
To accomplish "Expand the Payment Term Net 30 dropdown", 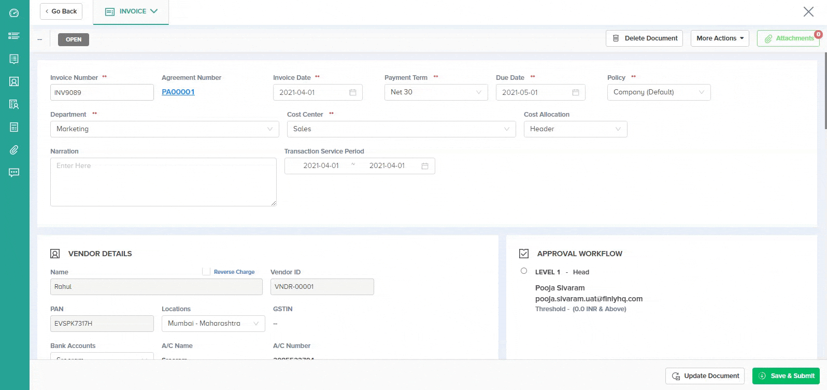I will [x=436, y=92].
